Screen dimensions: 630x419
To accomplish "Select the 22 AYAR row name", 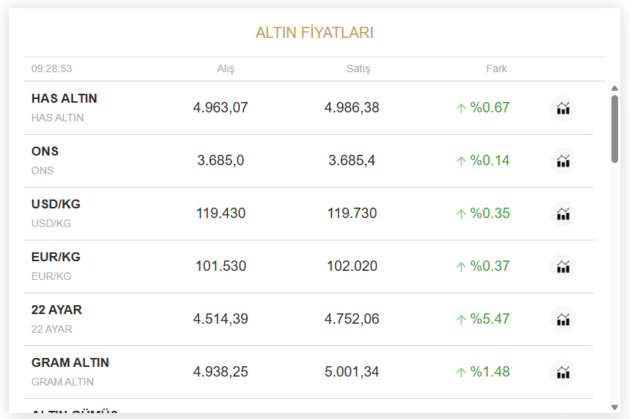I will [57, 310].
